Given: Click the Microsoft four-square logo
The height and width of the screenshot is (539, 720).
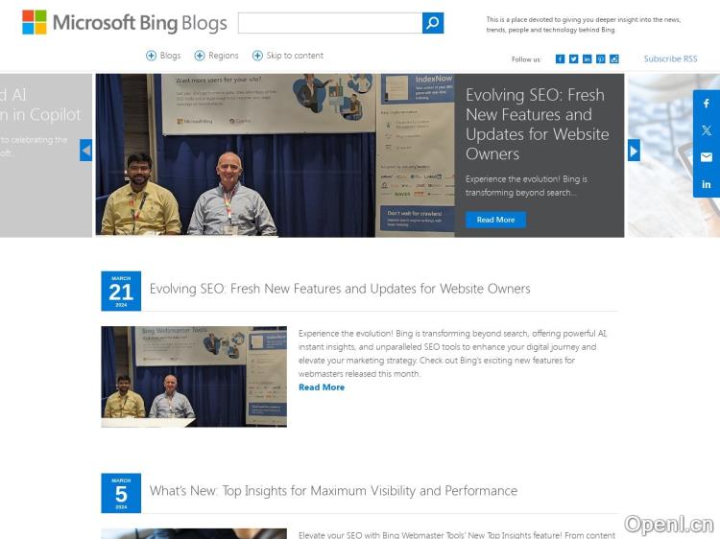Looking at the screenshot, I should coord(35,22).
